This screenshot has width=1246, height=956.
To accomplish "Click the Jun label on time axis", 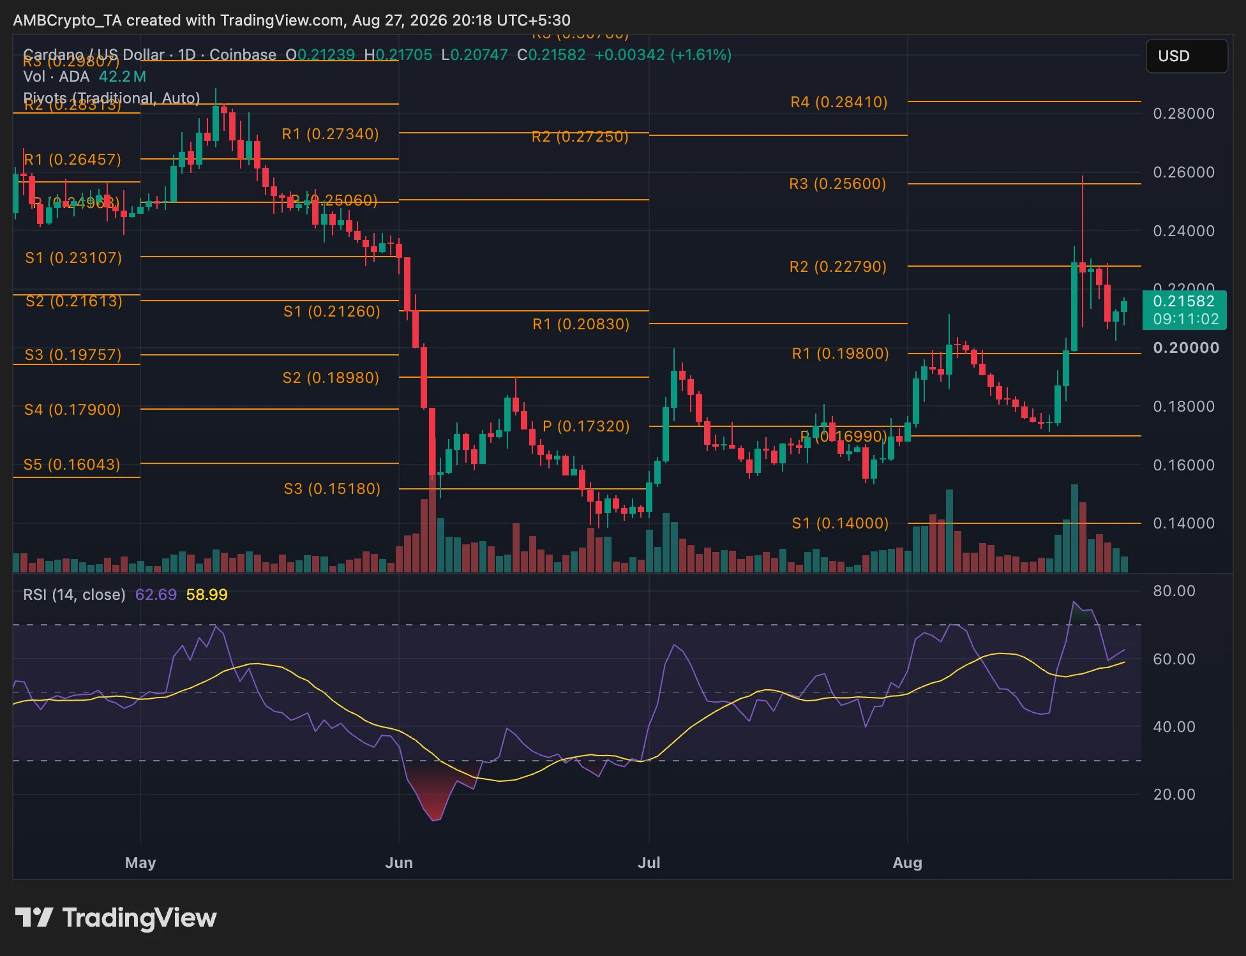I will coord(399,863).
